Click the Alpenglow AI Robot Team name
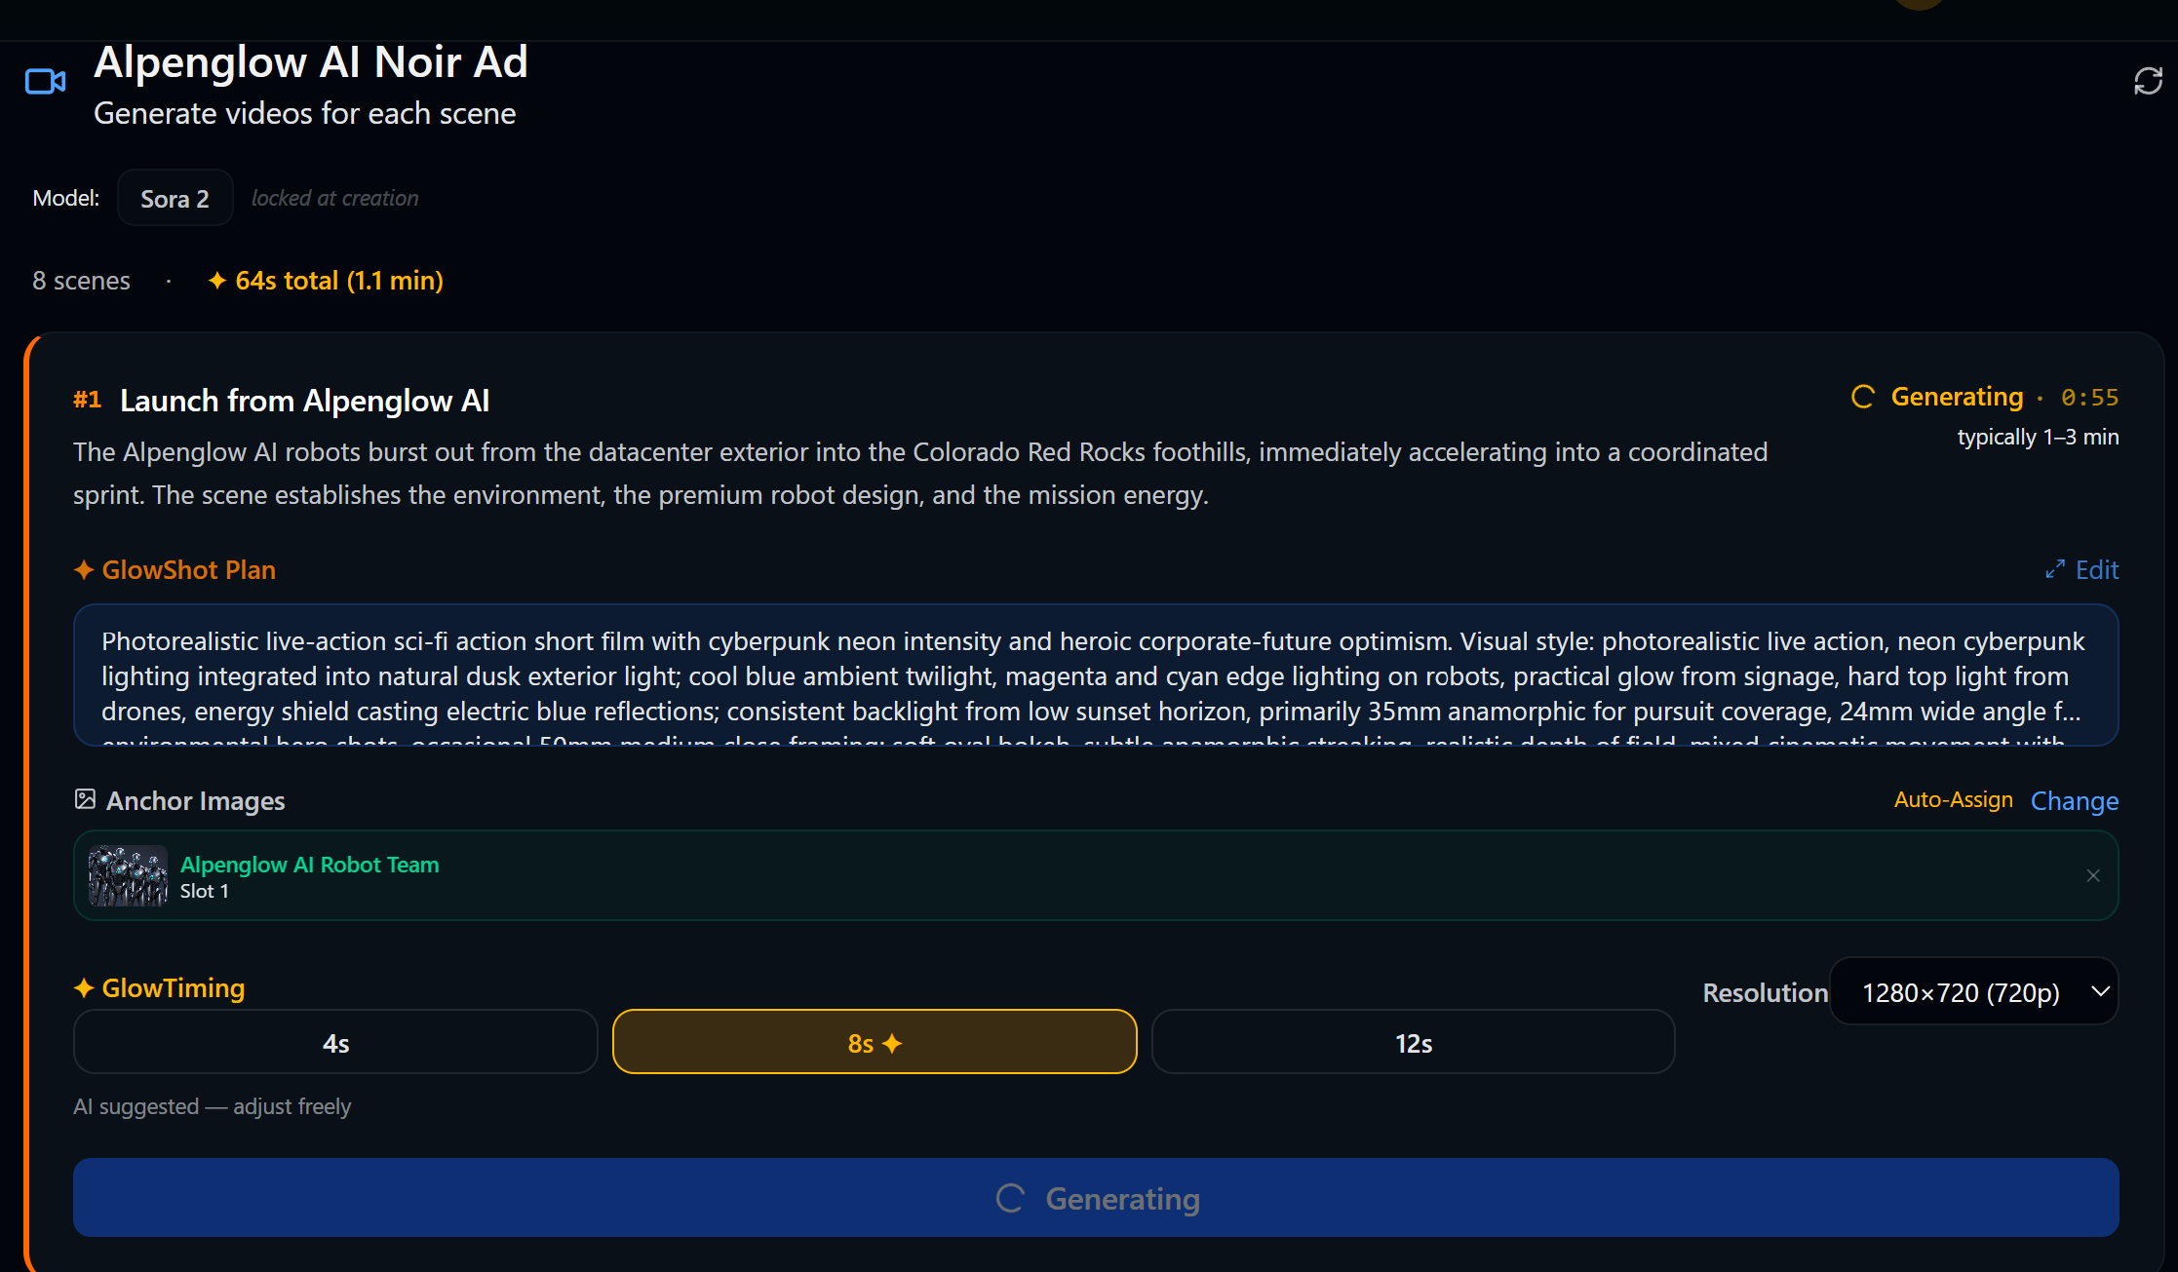 (310, 865)
